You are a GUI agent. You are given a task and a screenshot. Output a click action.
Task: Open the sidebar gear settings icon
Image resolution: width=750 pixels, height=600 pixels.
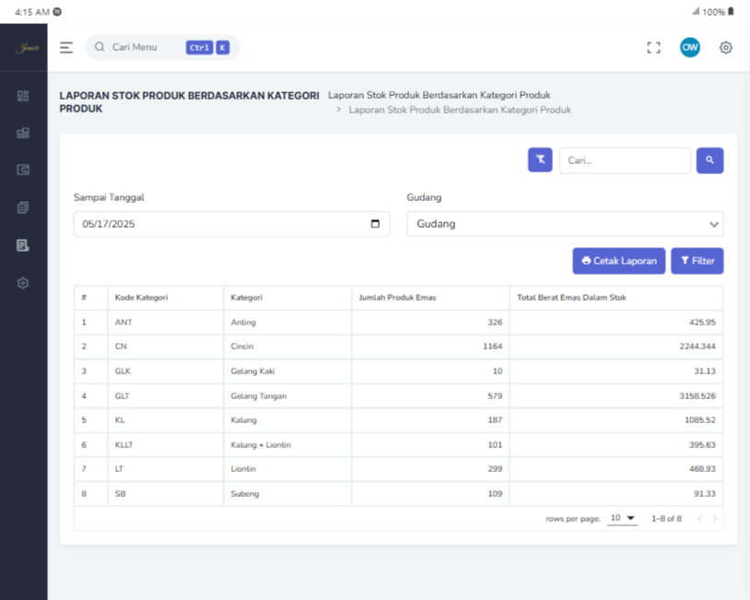point(23,283)
